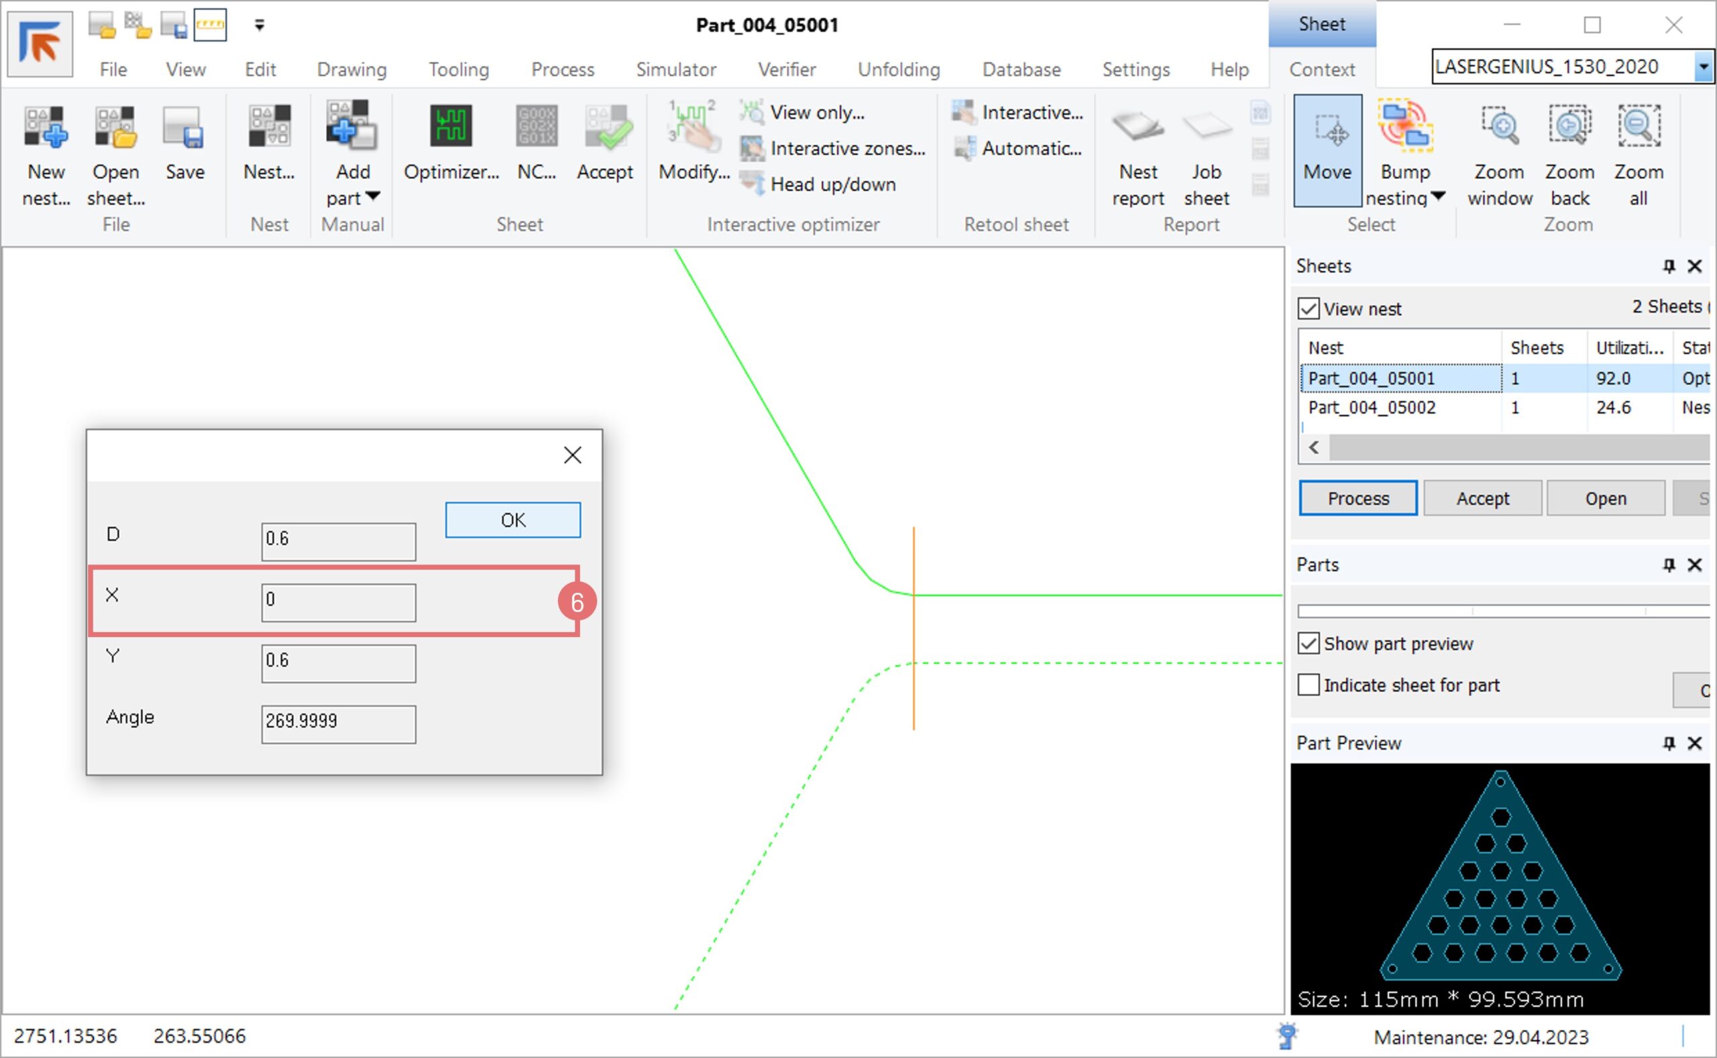Click the New nest icon

click(46, 127)
